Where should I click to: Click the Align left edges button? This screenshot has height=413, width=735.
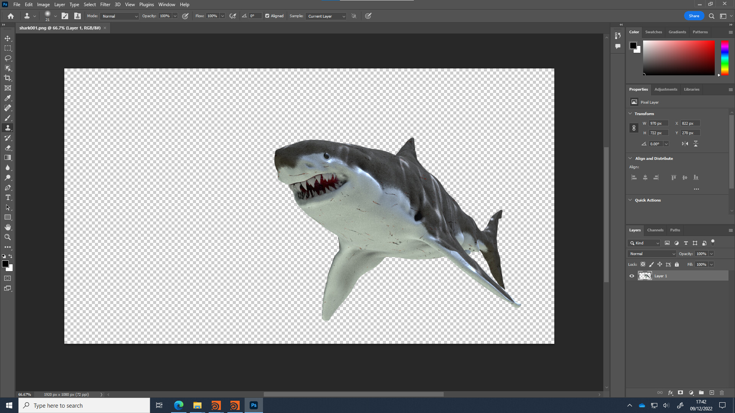[x=634, y=177]
